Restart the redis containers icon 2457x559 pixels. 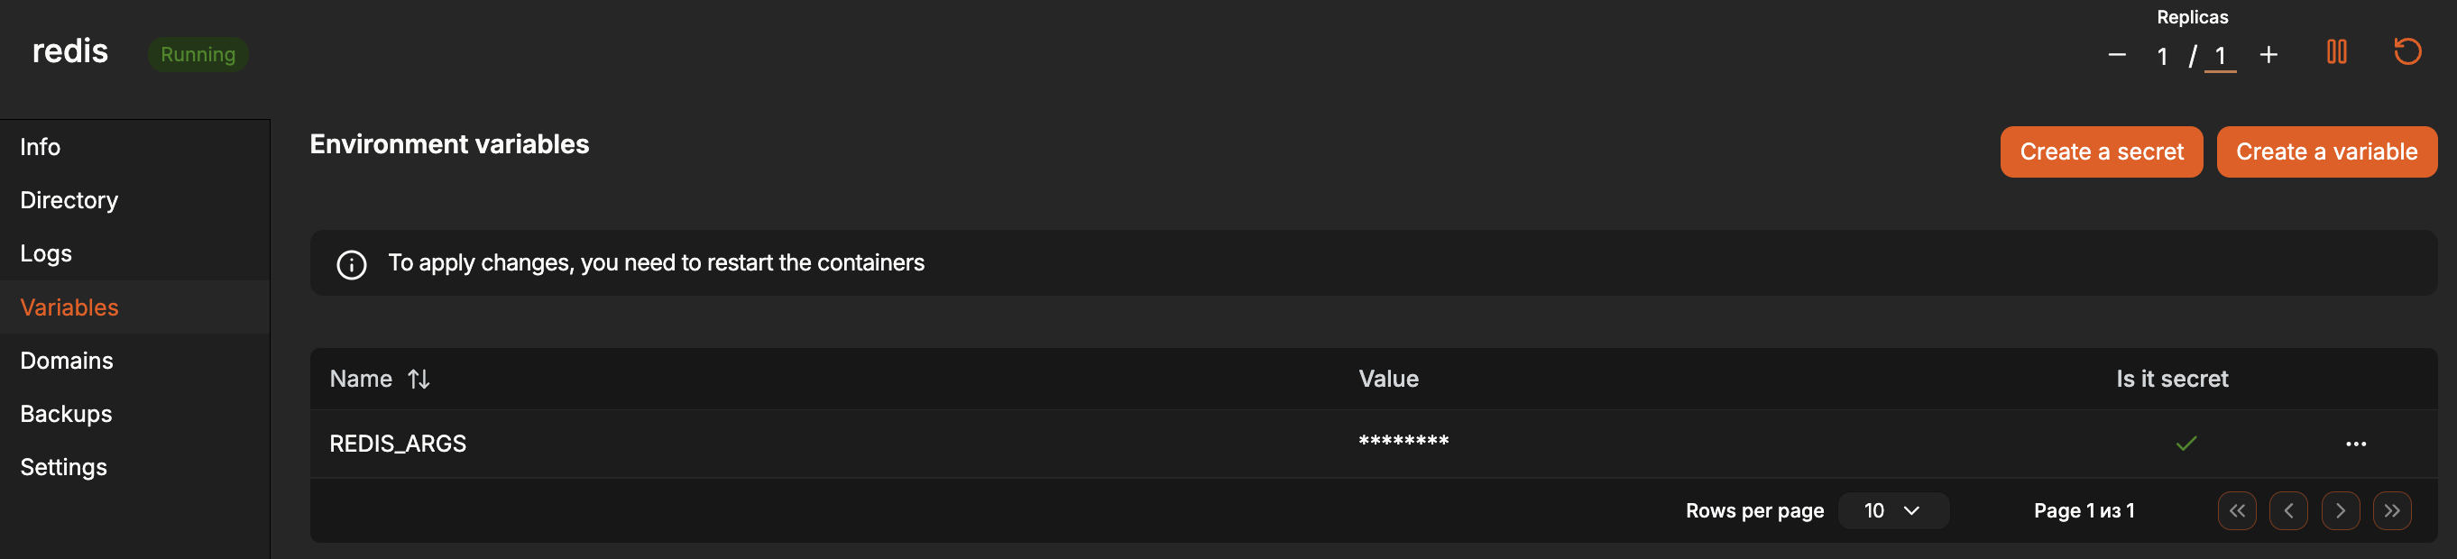[x=2407, y=51]
